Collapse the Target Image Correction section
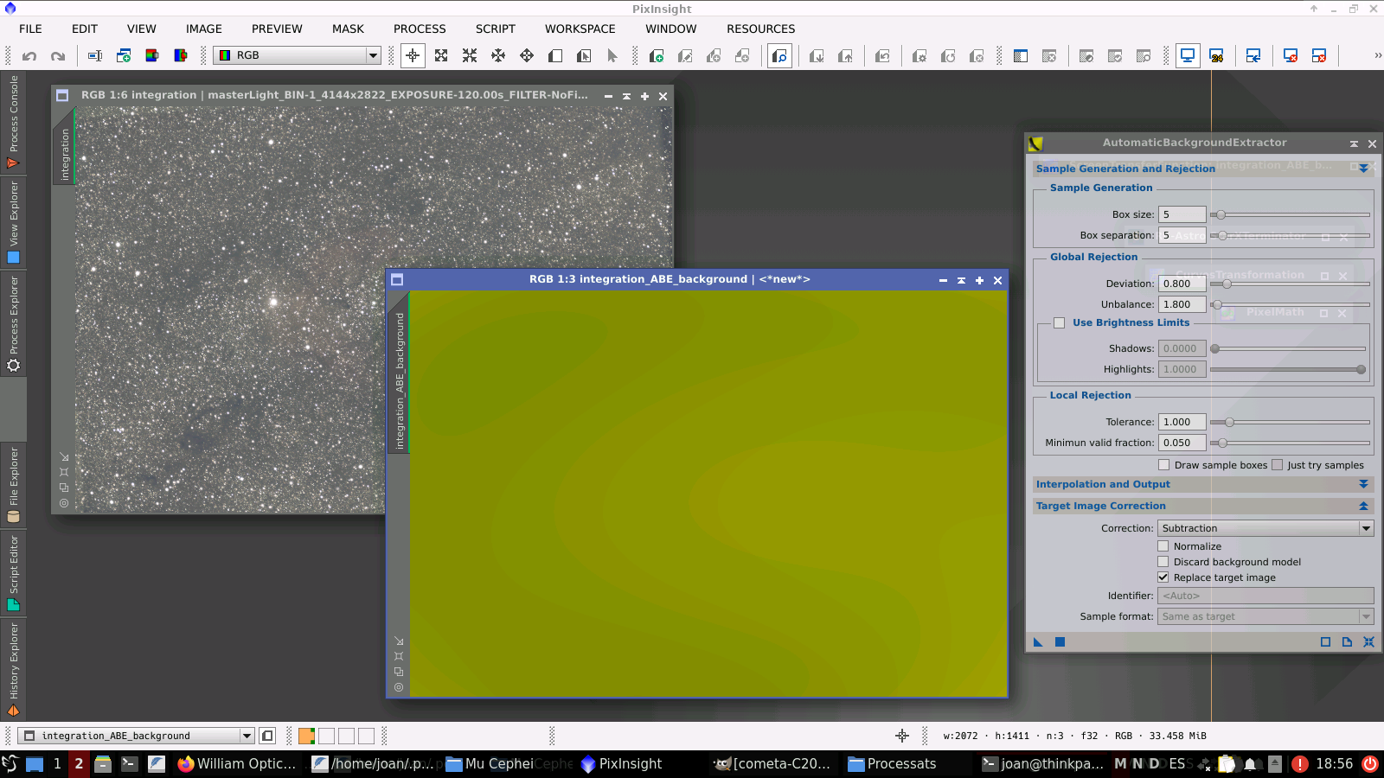The image size is (1384, 778). [x=1363, y=506]
